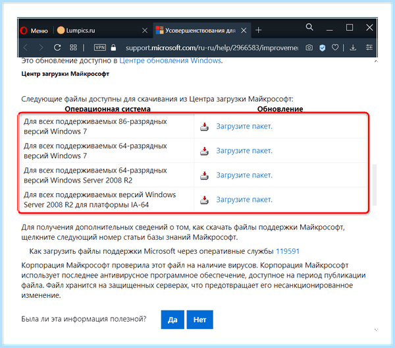
Task: Close the Lumpics.ru tab
Action: click(x=145, y=30)
